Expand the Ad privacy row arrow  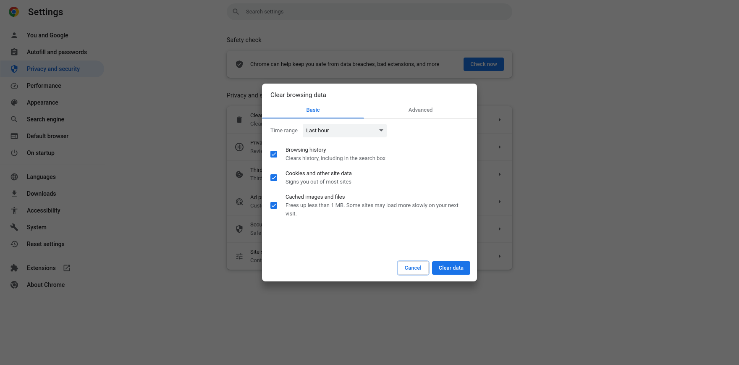click(500, 202)
